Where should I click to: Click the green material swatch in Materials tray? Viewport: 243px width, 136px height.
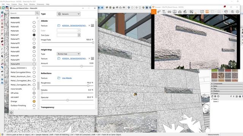(x=215, y=71)
